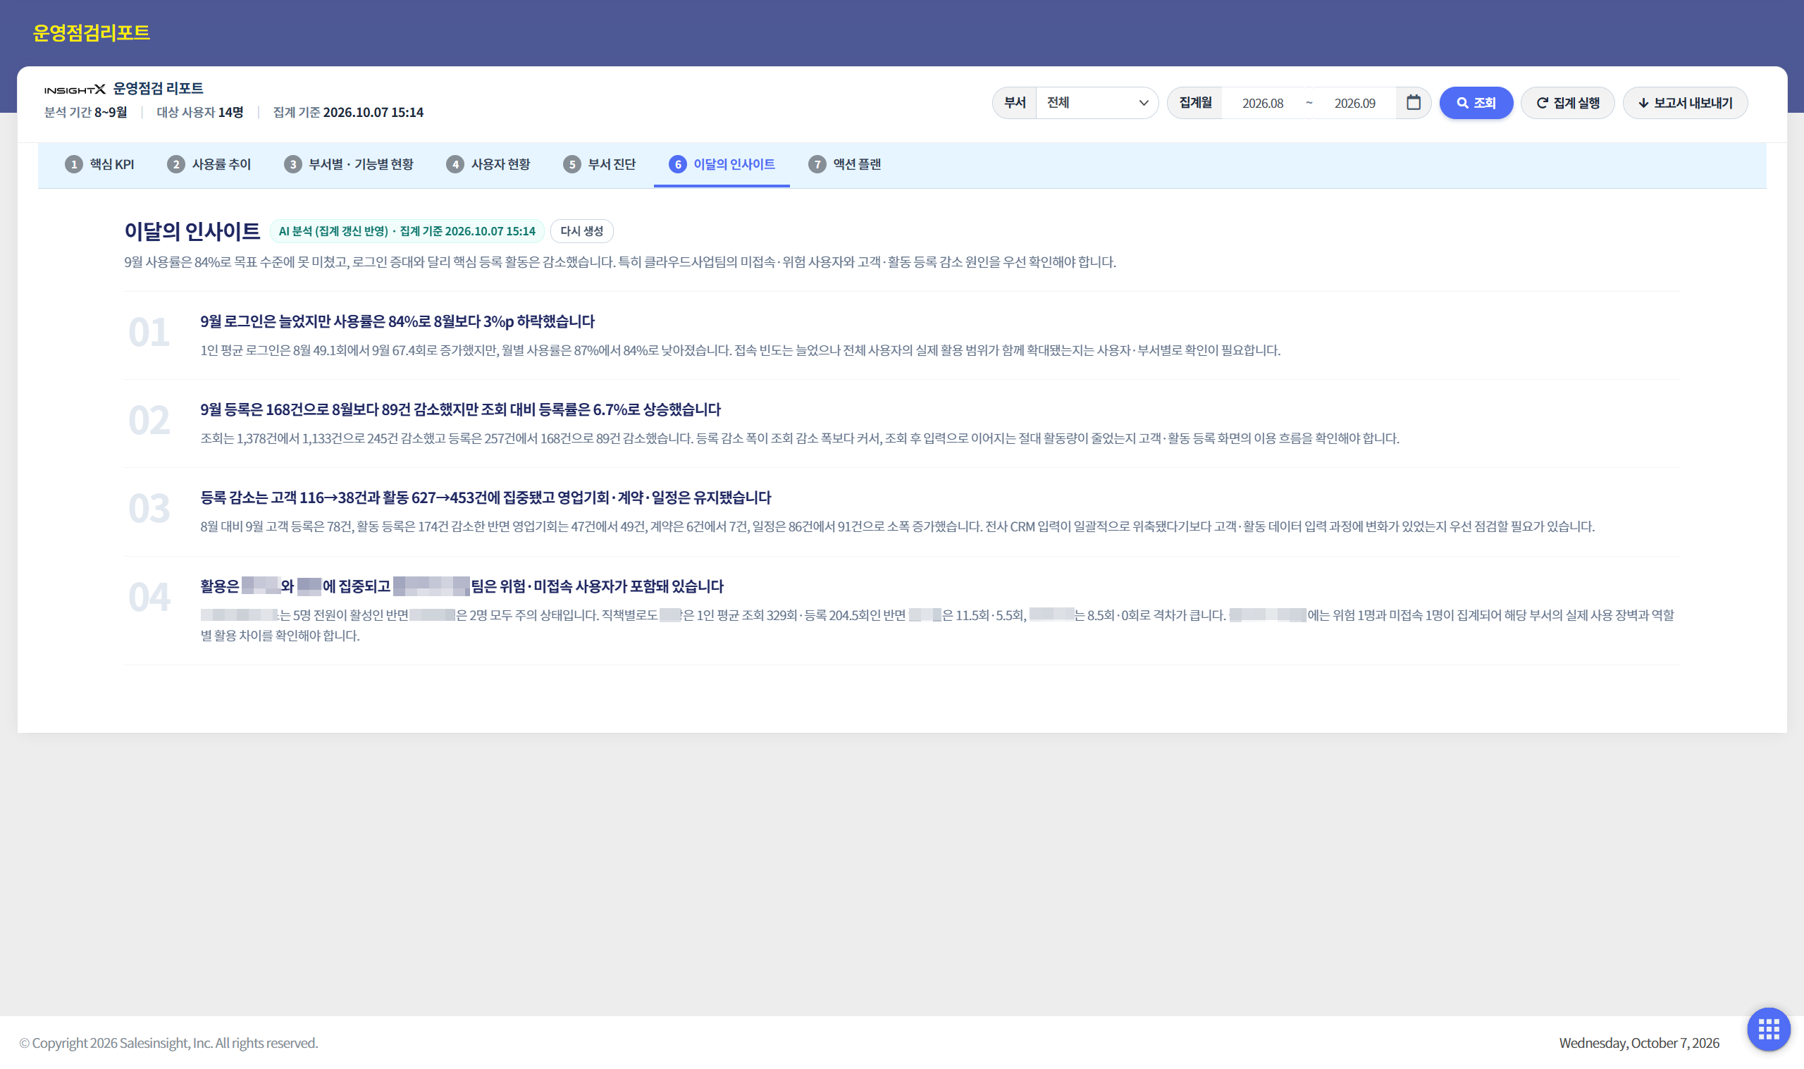The height and width of the screenshot is (1069, 1804).
Task: Select insight 01 headline about 로그인 증가
Action: pyautogui.click(x=397, y=321)
